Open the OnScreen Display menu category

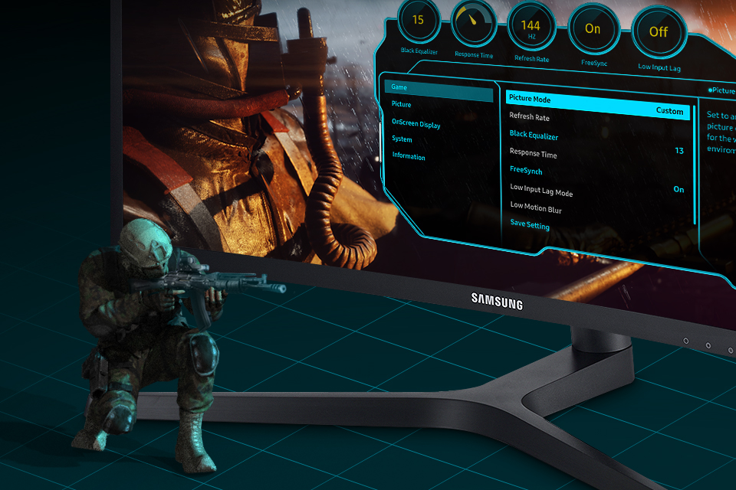click(416, 123)
